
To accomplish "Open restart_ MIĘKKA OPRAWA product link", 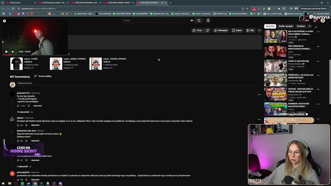I will pyautogui.click(x=74, y=59).
